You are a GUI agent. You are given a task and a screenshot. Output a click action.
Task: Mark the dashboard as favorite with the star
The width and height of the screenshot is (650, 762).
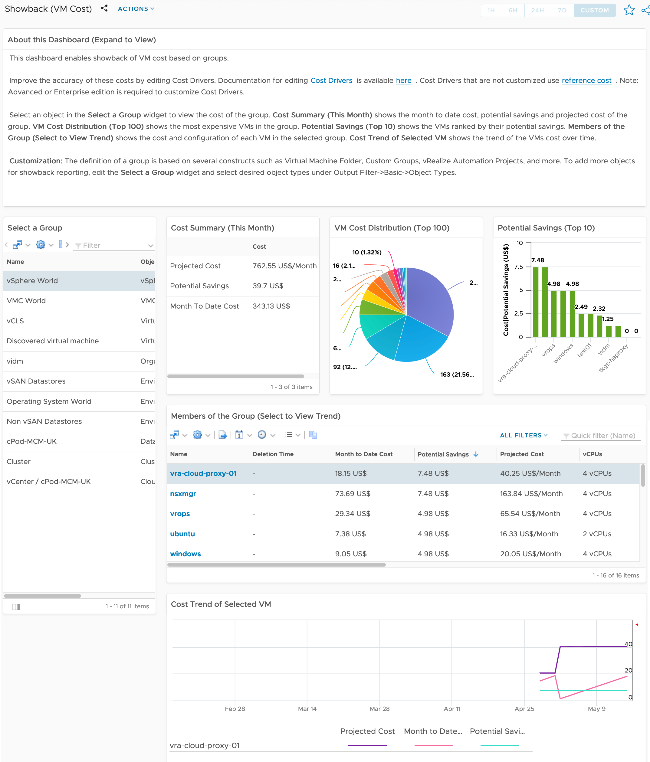pyautogui.click(x=629, y=10)
